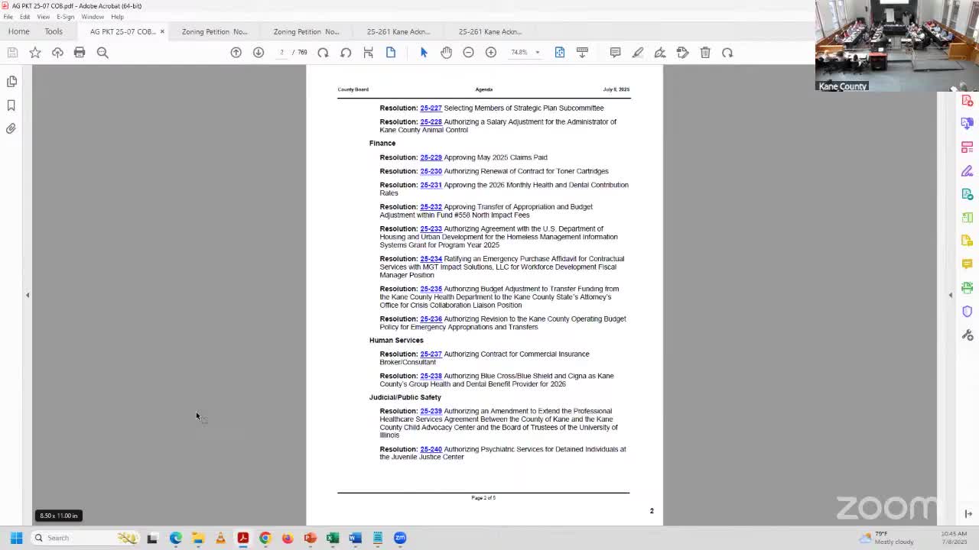Add document to starred favorites
Viewport: 979px width, 550px height.
point(35,52)
